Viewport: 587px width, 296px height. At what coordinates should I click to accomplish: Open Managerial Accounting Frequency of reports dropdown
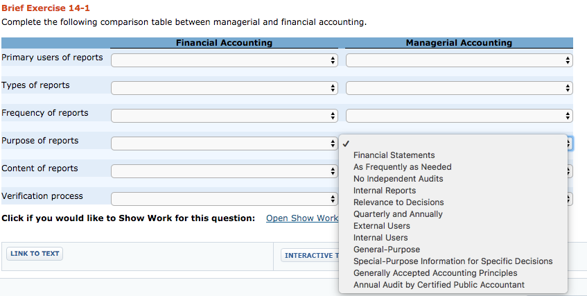coord(459,116)
